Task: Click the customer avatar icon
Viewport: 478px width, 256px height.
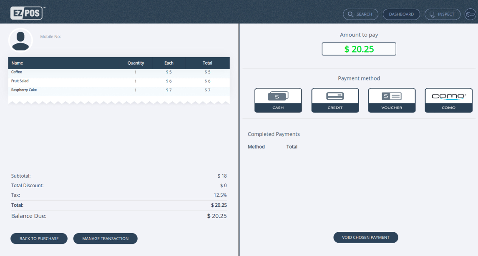Action: coord(20,40)
